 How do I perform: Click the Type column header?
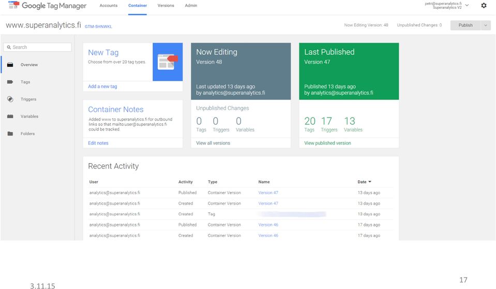213,182
